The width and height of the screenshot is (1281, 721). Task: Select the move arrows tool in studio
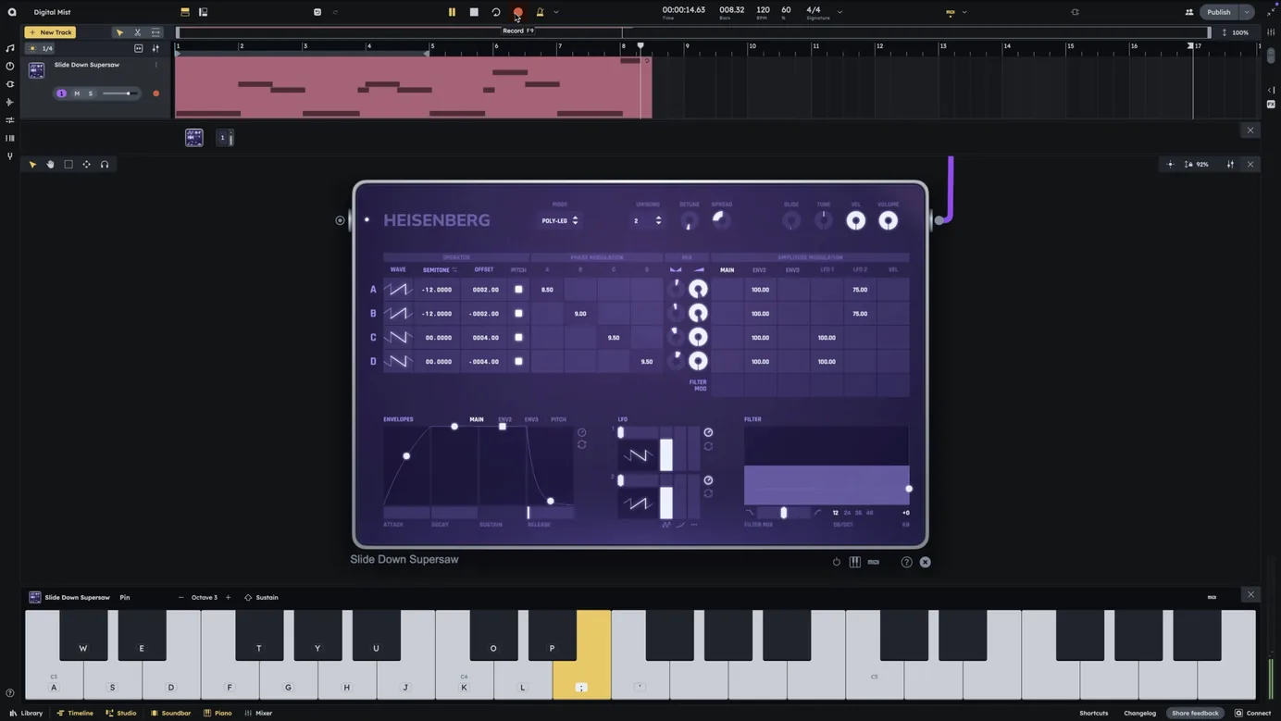click(86, 165)
